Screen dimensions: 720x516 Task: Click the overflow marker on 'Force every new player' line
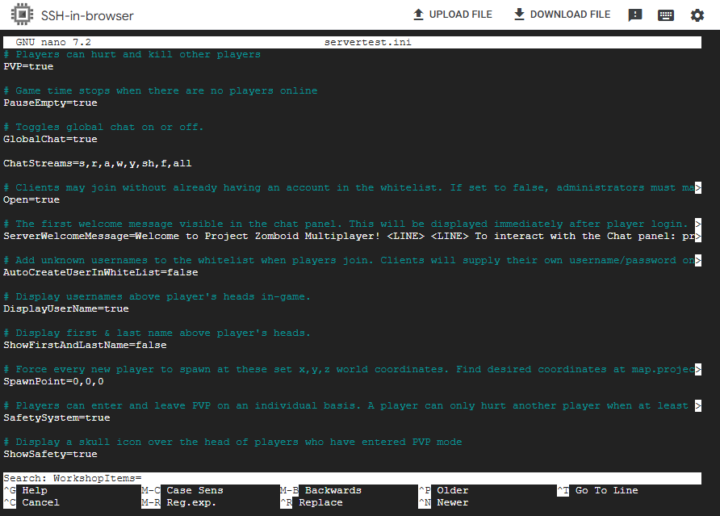coord(698,369)
